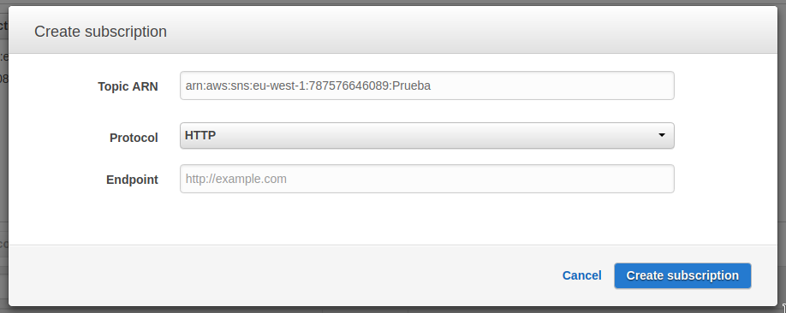
Task: Click into the Endpoint input box
Action: click(427, 179)
